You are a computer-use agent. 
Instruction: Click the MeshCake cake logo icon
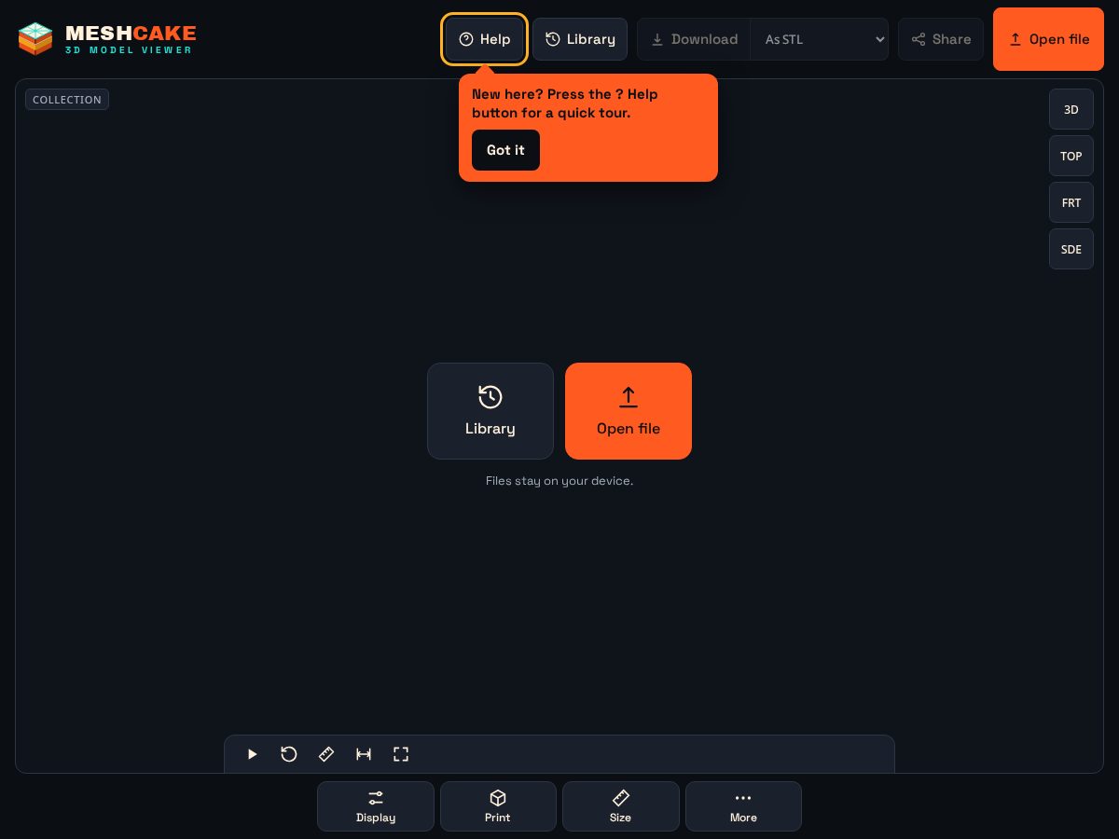[x=35, y=38]
